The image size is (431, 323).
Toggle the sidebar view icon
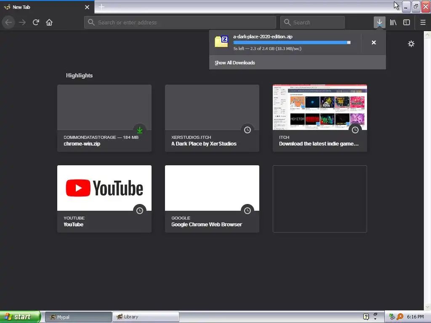click(407, 22)
